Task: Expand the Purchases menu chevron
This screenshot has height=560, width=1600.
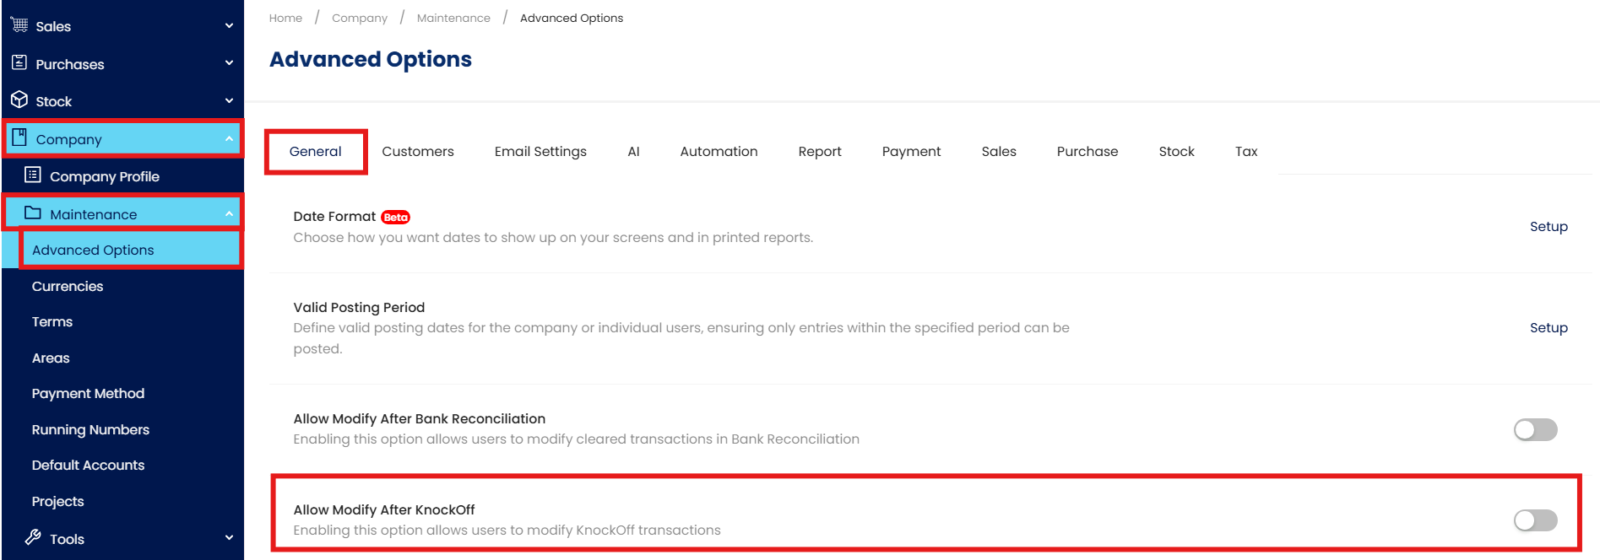Action: point(229,63)
